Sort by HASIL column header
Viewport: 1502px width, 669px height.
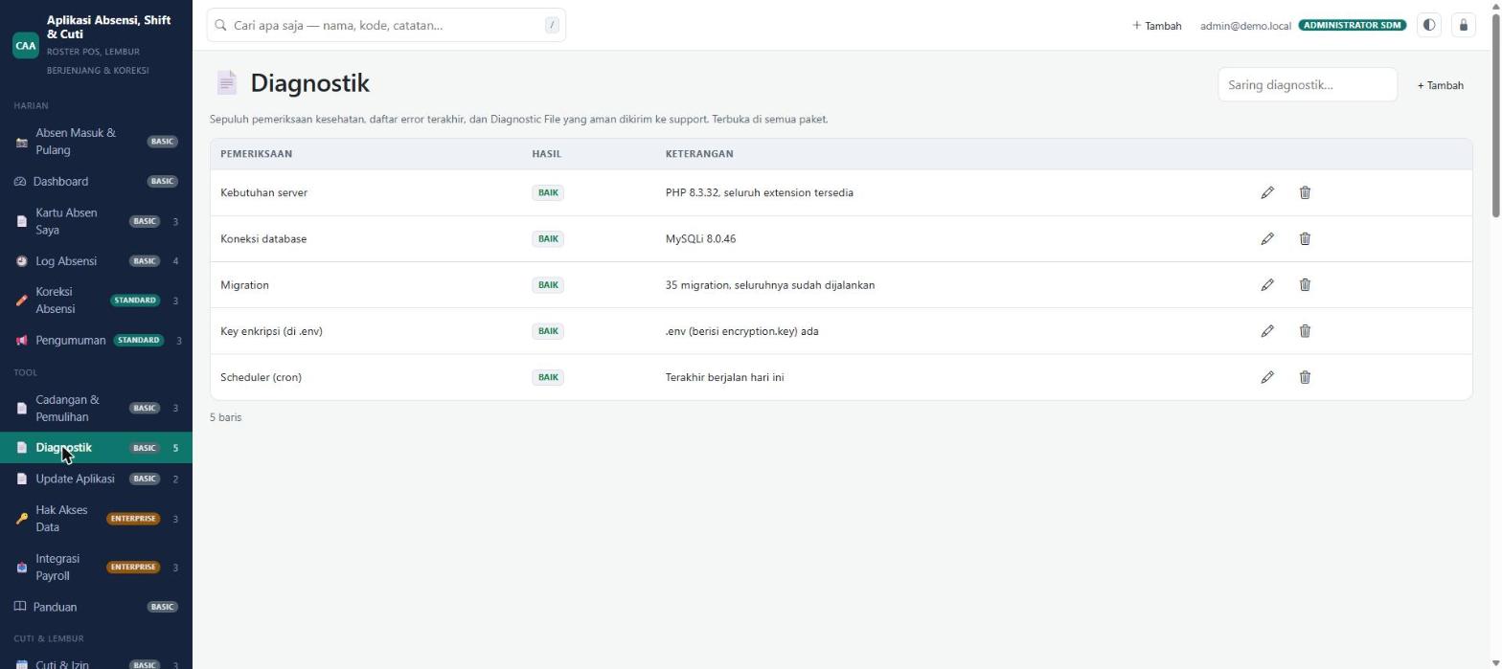(546, 154)
